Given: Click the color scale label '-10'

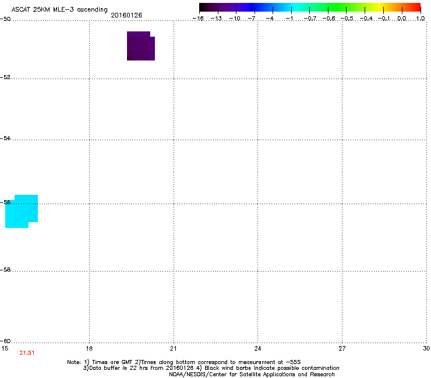Looking at the screenshot, I should [x=235, y=19].
